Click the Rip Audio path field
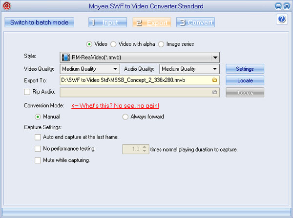This screenshot has width=293, height=218. coord(140,92)
